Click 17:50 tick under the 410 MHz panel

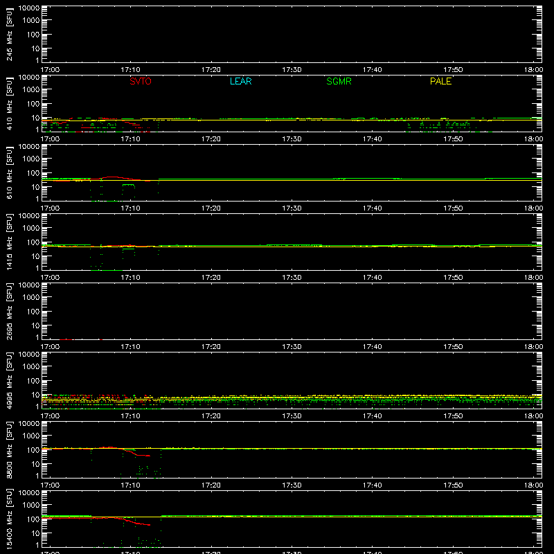[453, 139]
